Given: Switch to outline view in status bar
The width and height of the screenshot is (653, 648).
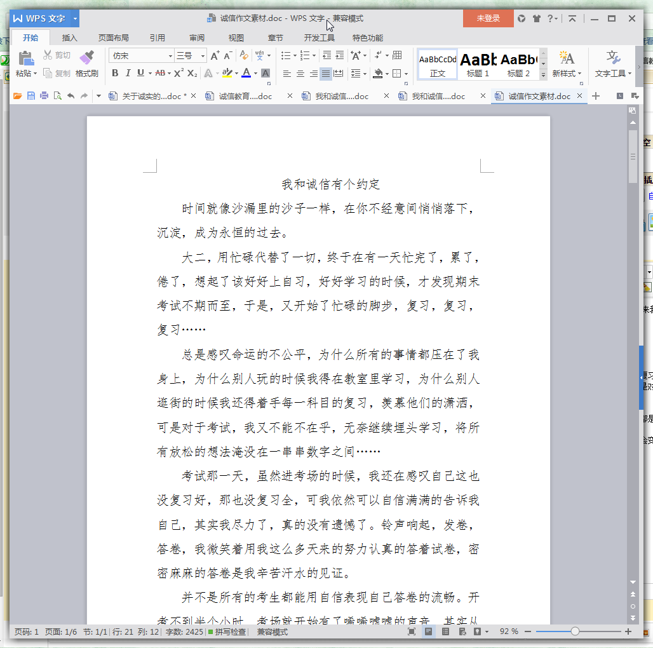Looking at the screenshot, I should click(445, 631).
